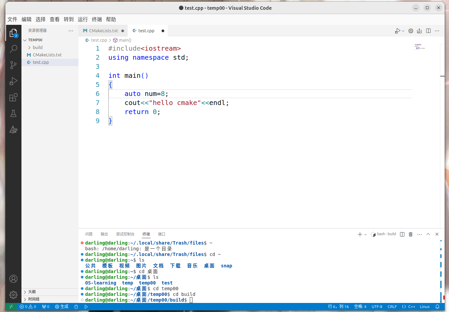Open the 转到 Go menu

coord(69,19)
